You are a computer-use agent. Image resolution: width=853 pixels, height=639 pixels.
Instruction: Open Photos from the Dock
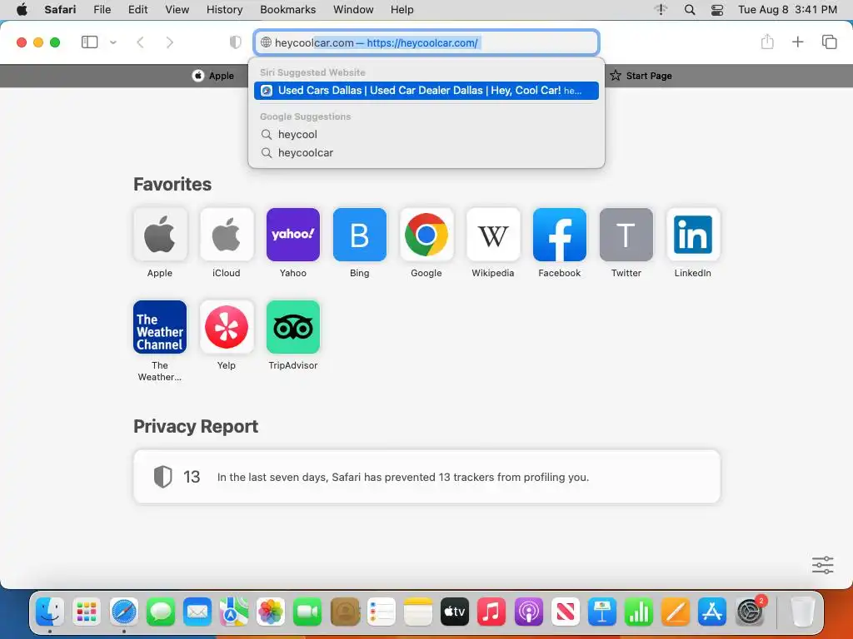(x=271, y=612)
